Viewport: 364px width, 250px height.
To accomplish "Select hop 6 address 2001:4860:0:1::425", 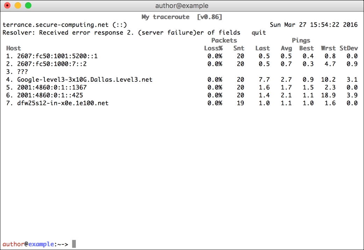I will pos(50,95).
